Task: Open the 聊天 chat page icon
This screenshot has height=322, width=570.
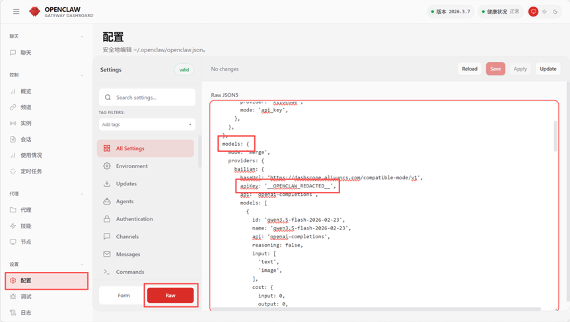Action: point(13,53)
